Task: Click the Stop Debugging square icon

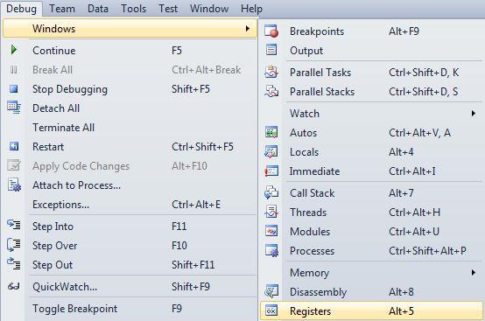Action: [x=14, y=89]
